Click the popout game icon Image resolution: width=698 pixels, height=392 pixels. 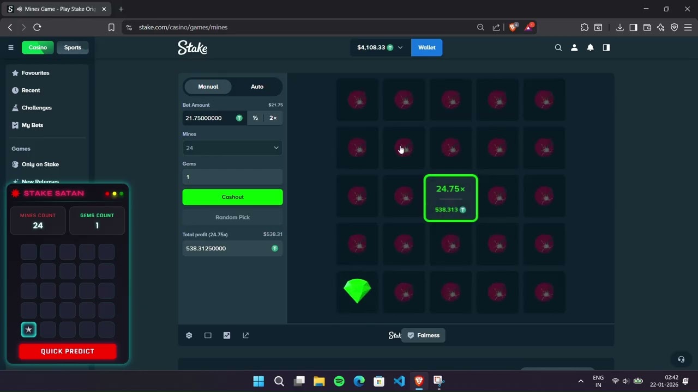point(245,335)
